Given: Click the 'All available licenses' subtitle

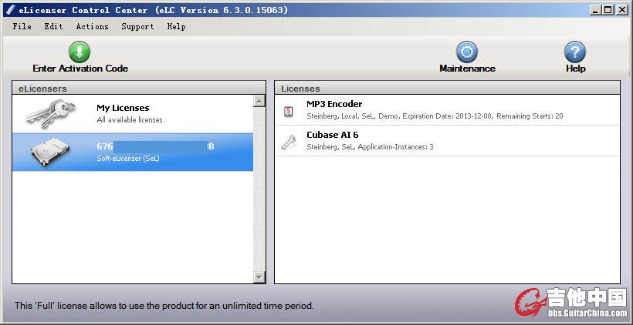Looking at the screenshot, I should (x=130, y=120).
